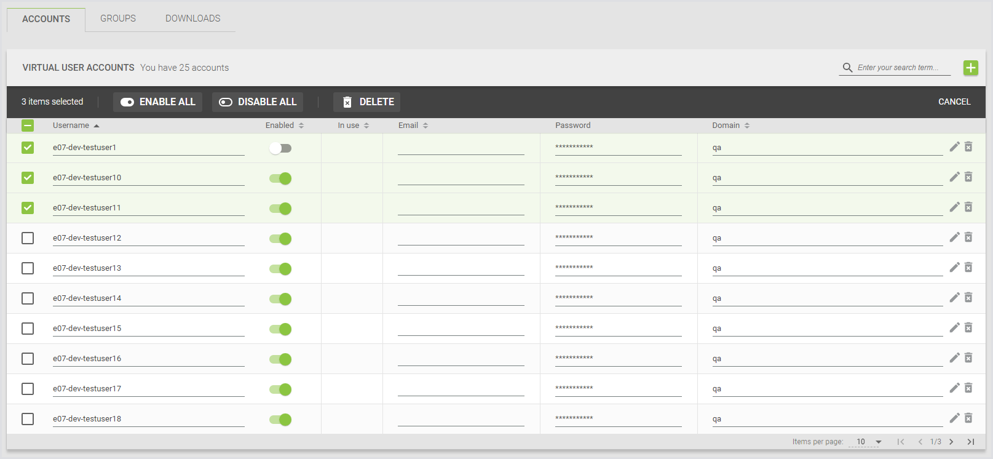Click the email field for e07-dev-testuser14

click(x=461, y=298)
